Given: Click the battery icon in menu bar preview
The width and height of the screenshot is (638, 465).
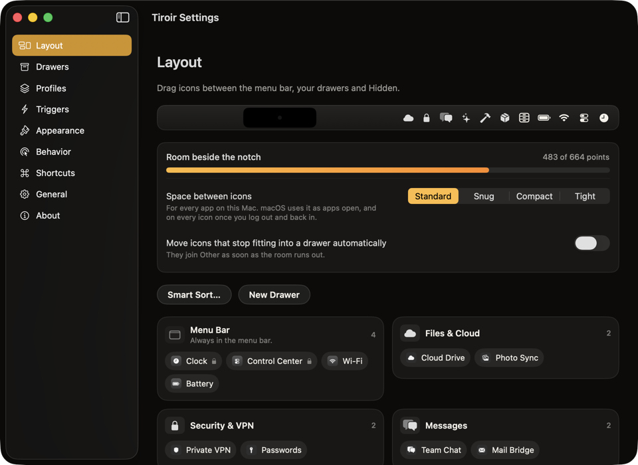Looking at the screenshot, I should click(x=544, y=118).
